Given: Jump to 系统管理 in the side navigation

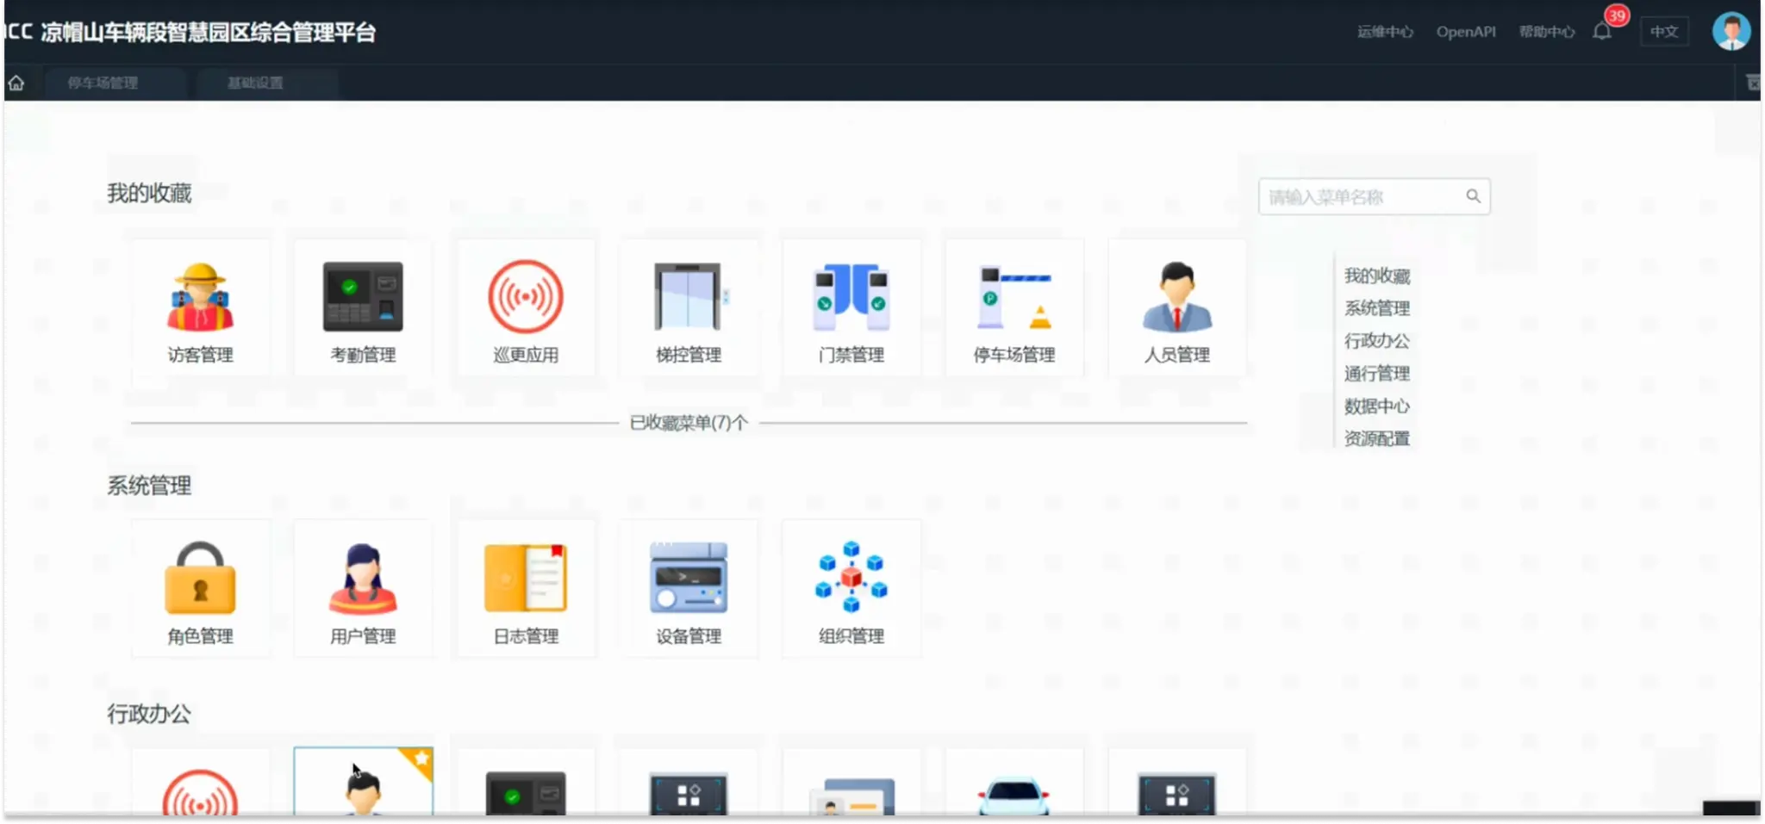Looking at the screenshot, I should pyautogui.click(x=1377, y=308).
